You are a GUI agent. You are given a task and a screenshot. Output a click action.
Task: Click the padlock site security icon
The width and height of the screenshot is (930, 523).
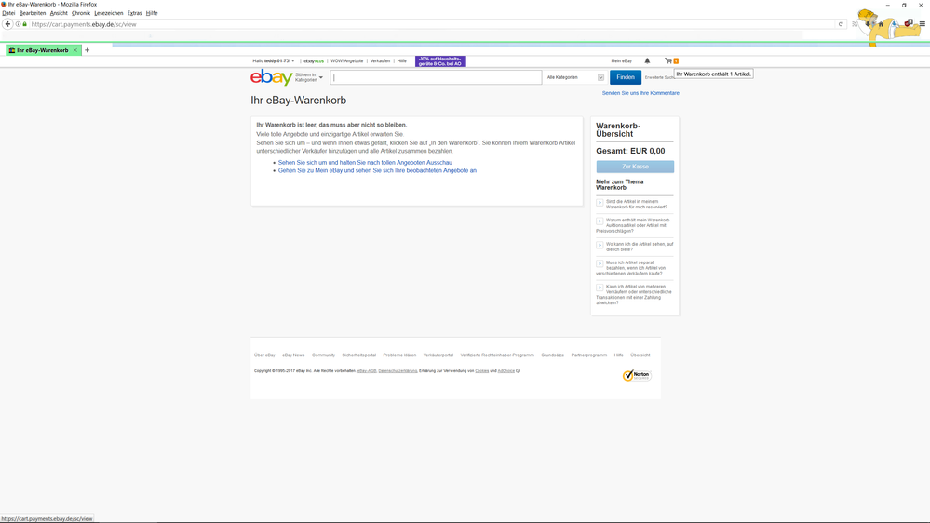point(25,24)
